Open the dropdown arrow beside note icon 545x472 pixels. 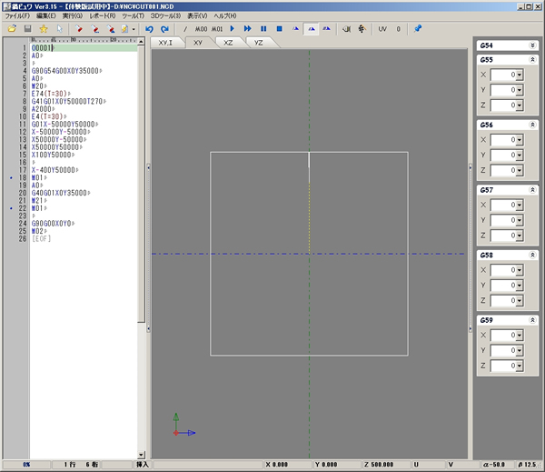(134, 29)
